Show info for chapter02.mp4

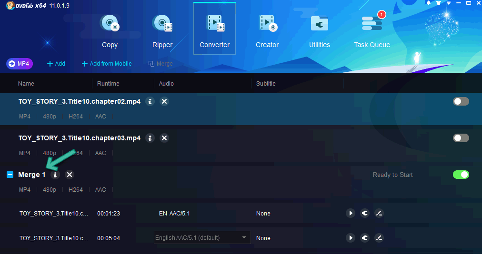(150, 101)
